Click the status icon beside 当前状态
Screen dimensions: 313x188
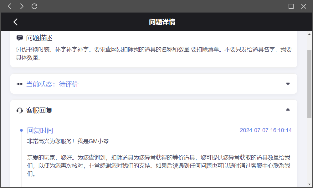pos(20,84)
